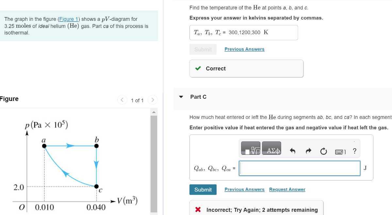
Task: Open the Figure 1 link in the problem statement
Action: click(69, 19)
